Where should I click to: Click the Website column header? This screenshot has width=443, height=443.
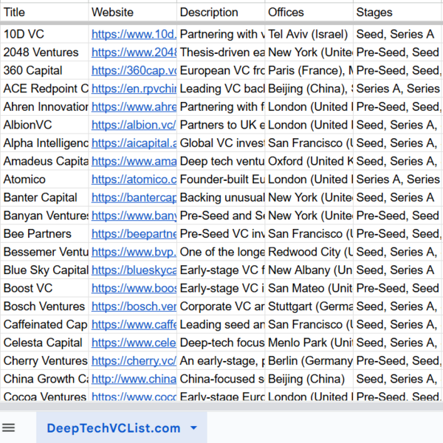tap(132, 12)
